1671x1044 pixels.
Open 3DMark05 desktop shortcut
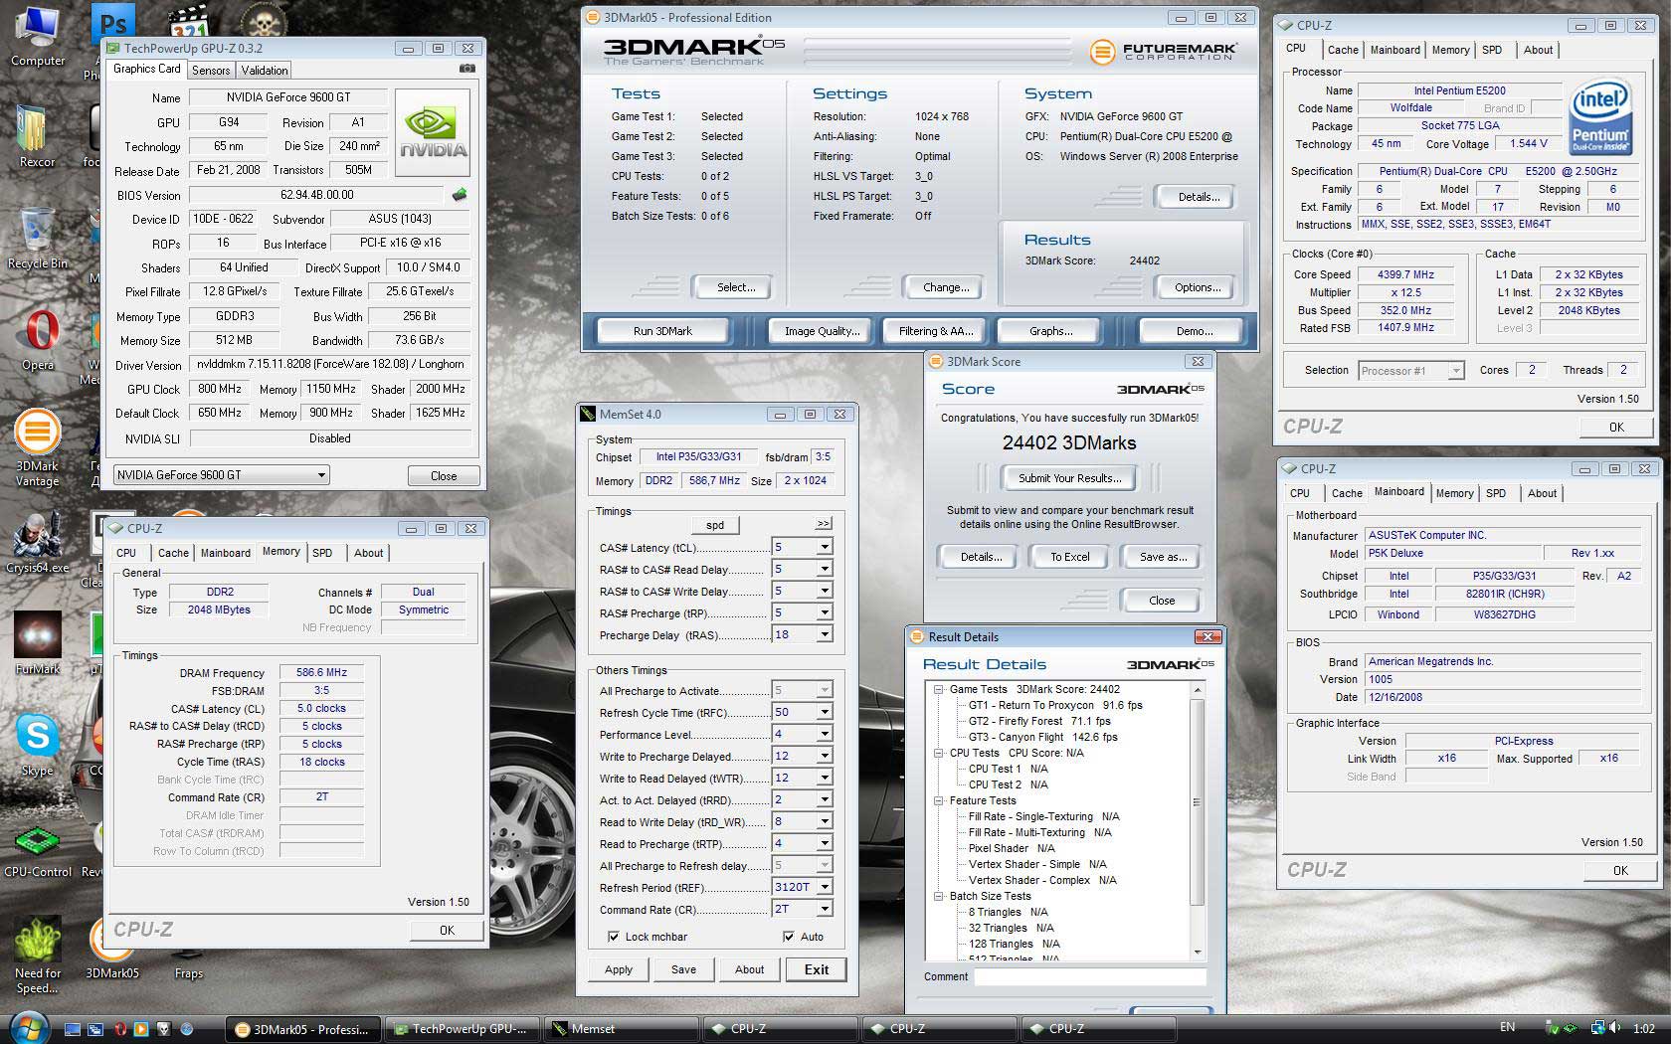coord(111,950)
